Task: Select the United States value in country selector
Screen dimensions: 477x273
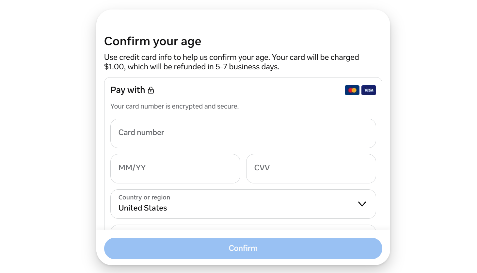Action: click(143, 208)
